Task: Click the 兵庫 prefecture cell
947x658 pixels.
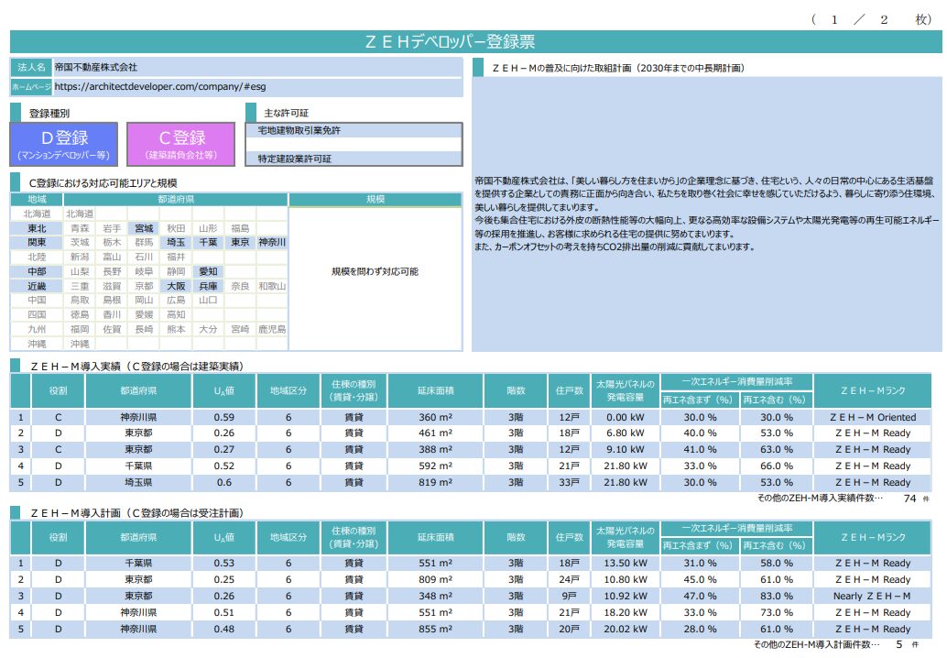Action: pos(208,286)
